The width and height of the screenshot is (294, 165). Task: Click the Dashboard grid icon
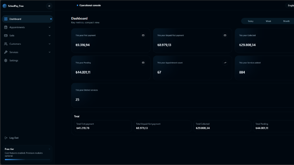6,19
